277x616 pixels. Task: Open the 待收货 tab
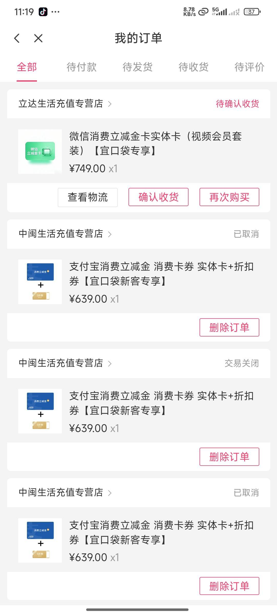193,67
